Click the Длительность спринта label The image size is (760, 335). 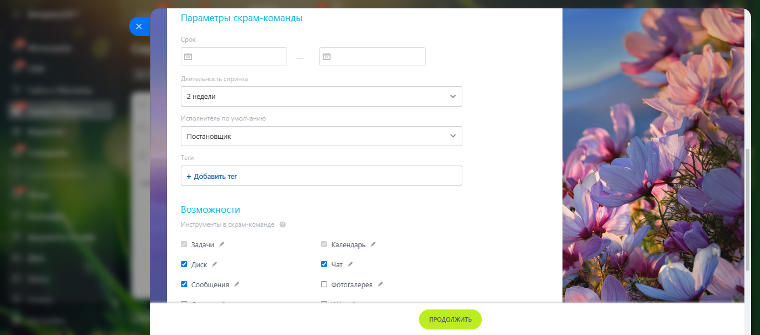(214, 79)
